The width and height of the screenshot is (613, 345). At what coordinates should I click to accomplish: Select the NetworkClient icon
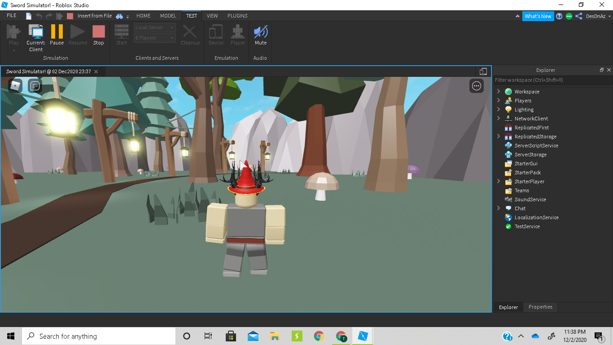pos(508,119)
